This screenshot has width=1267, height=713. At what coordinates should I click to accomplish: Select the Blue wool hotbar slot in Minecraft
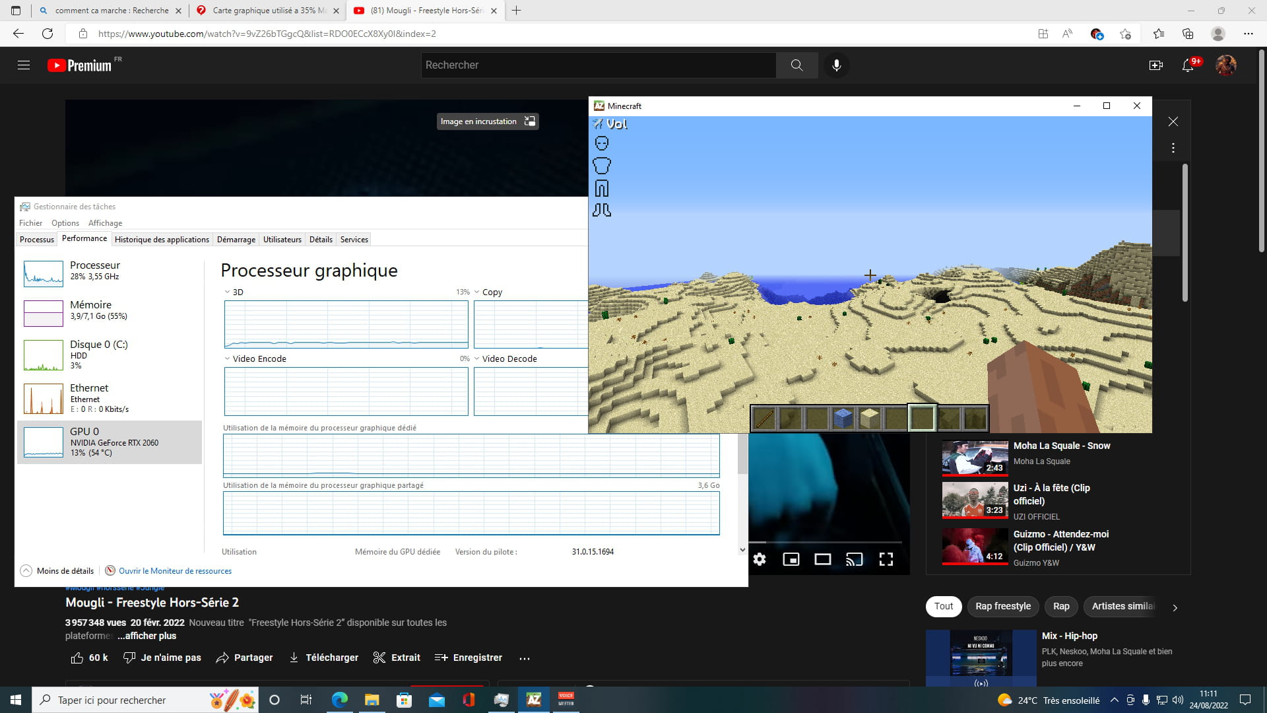point(843,418)
